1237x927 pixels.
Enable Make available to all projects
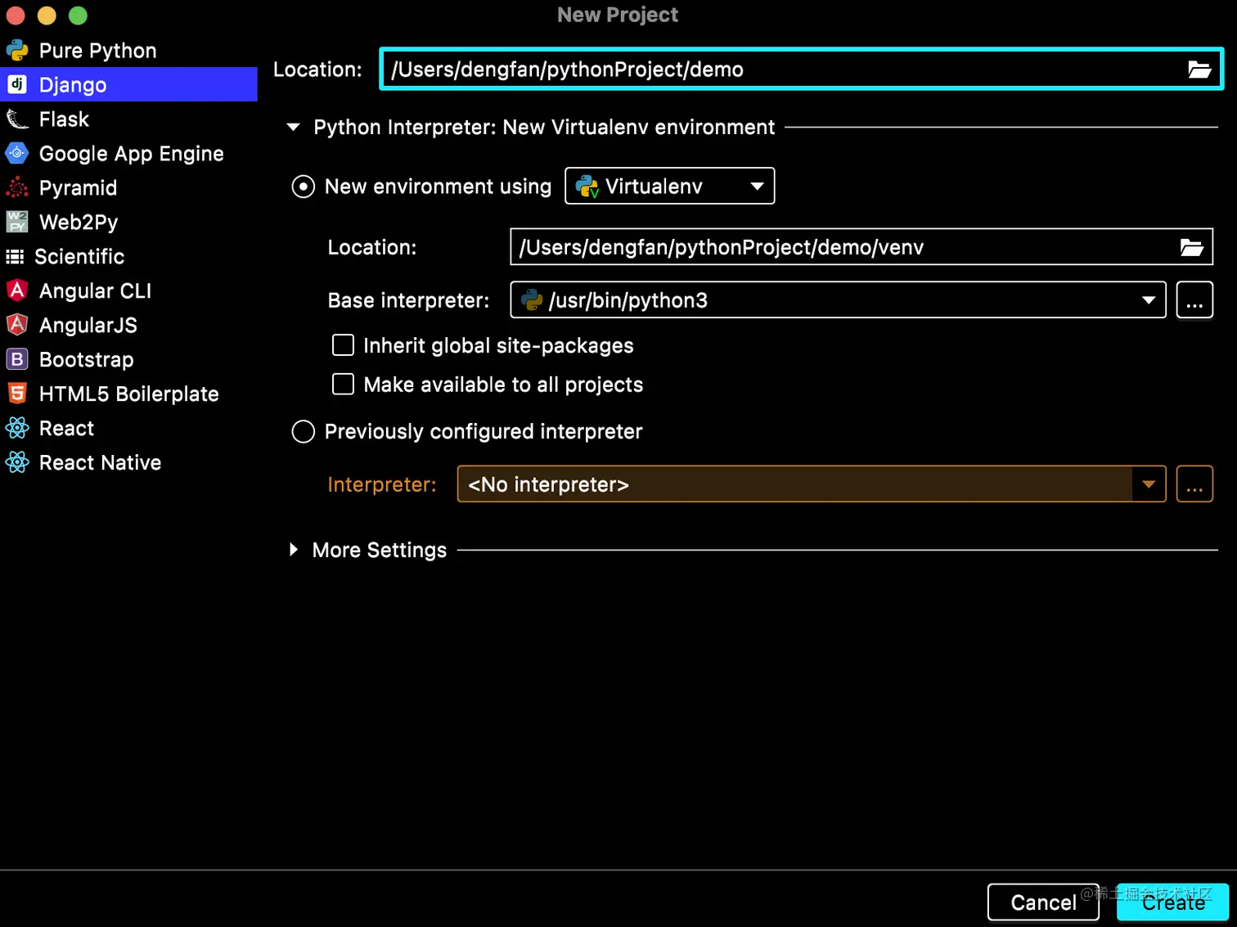click(x=343, y=385)
